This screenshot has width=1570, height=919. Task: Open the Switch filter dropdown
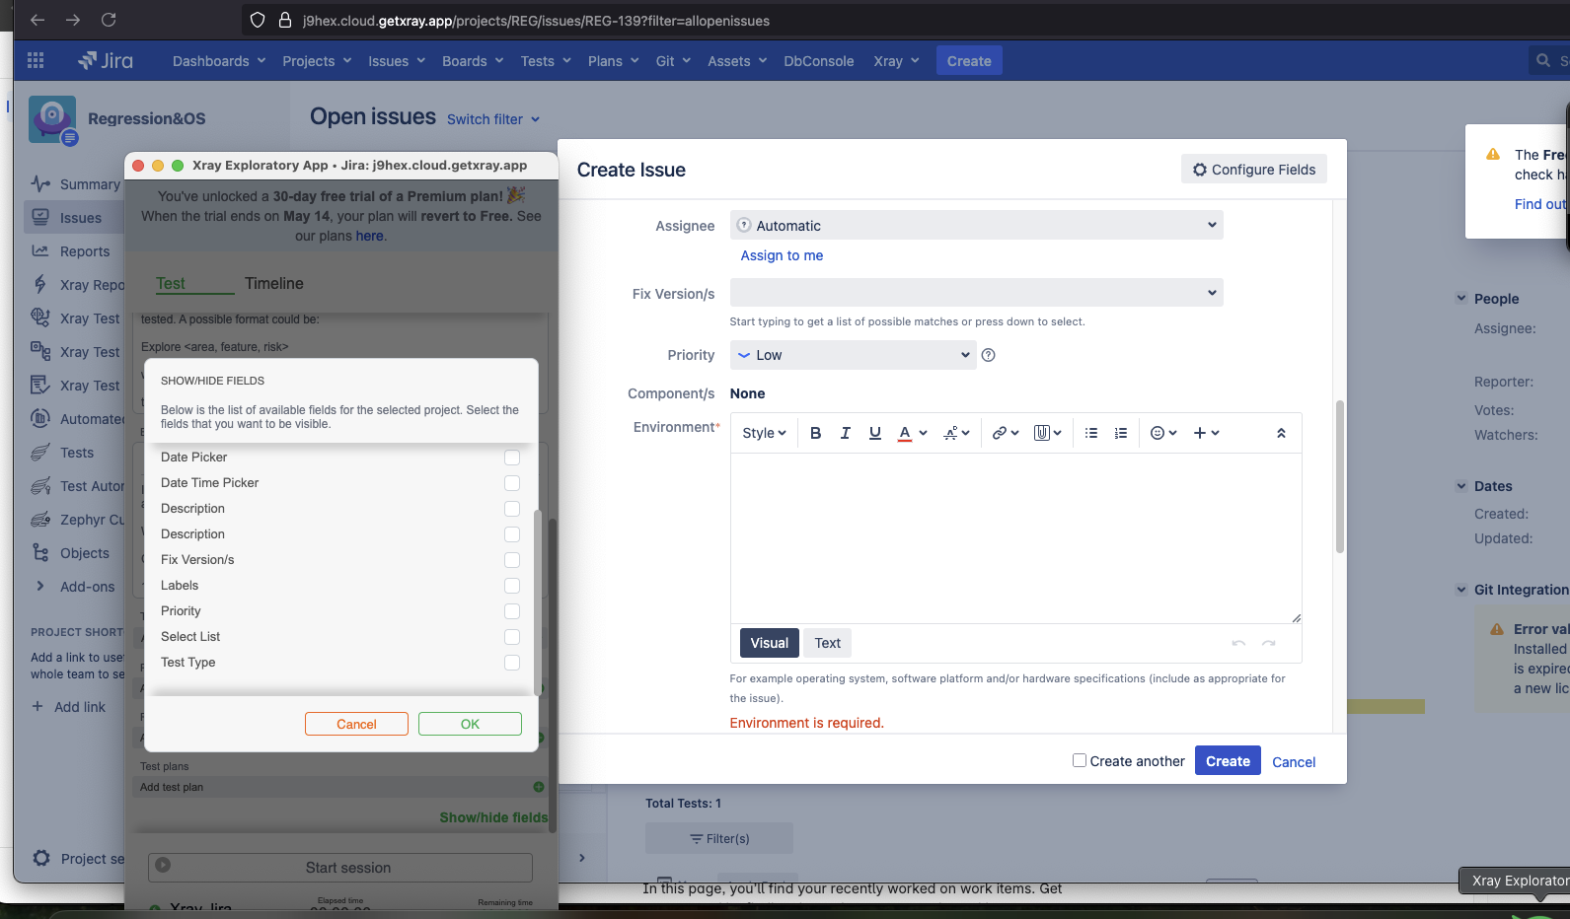(493, 119)
